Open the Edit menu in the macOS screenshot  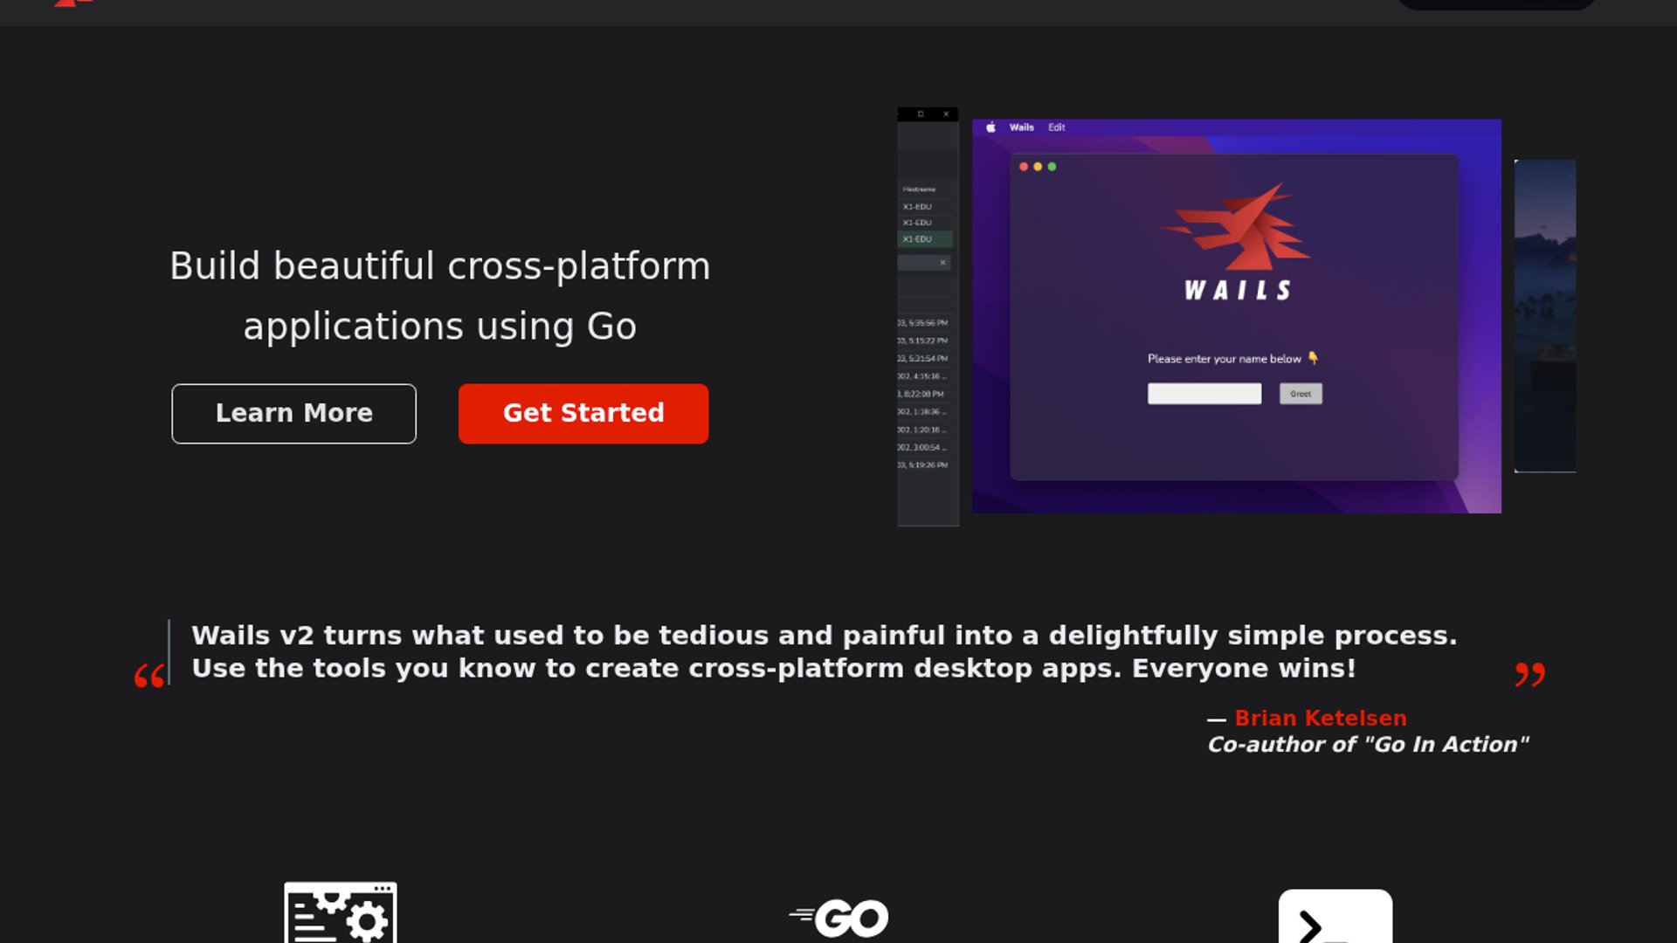pyautogui.click(x=1056, y=127)
